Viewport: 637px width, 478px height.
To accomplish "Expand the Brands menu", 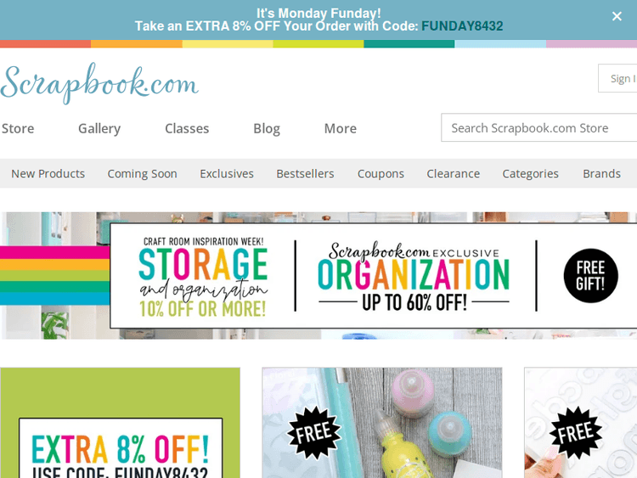I will (601, 173).
